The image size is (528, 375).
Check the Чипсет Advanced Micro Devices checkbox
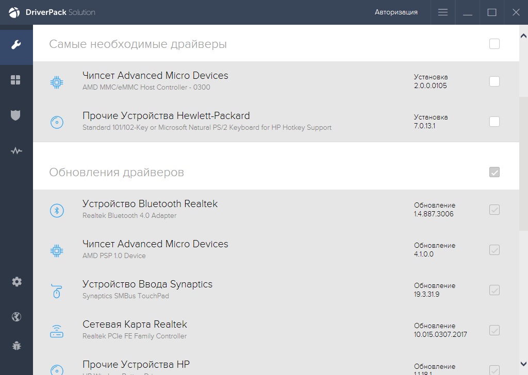(494, 81)
